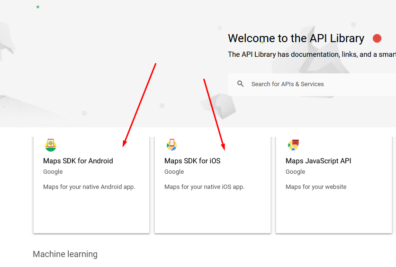Click 'Maps for your native iOS app' description
The image size is (396, 267).
[x=204, y=187]
